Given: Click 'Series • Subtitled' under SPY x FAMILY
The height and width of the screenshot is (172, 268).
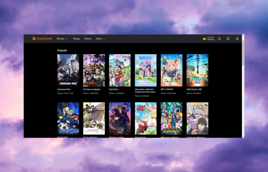Looking at the screenshot, I should click(x=168, y=93).
